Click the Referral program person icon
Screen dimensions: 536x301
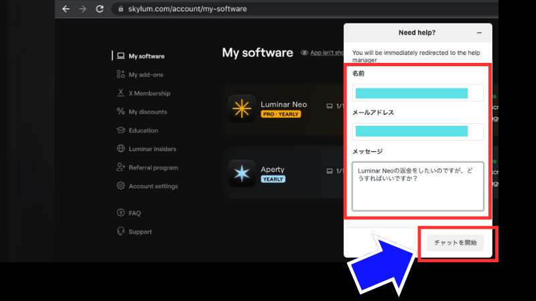click(121, 167)
